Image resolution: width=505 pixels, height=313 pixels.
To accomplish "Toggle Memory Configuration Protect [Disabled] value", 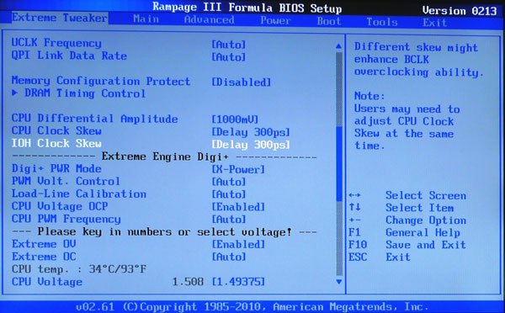I will coord(241,82).
